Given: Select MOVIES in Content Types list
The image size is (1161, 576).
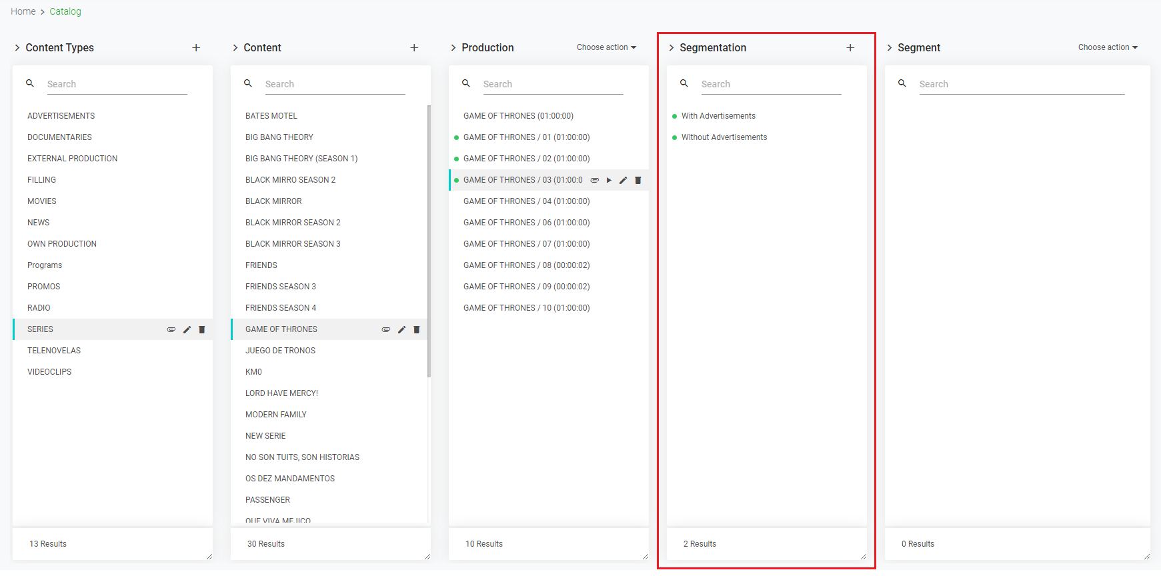Looking at the screenshot, I should pos(42,201).
